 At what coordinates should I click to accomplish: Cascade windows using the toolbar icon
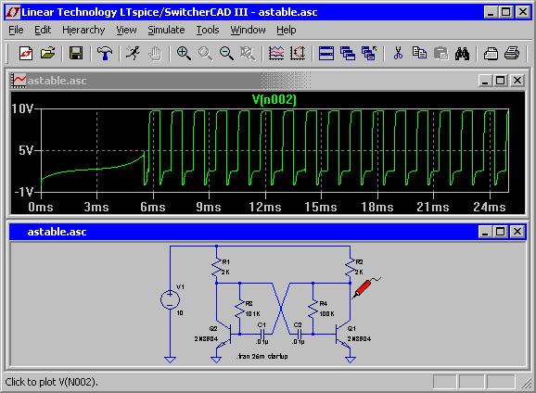point(348,54)
